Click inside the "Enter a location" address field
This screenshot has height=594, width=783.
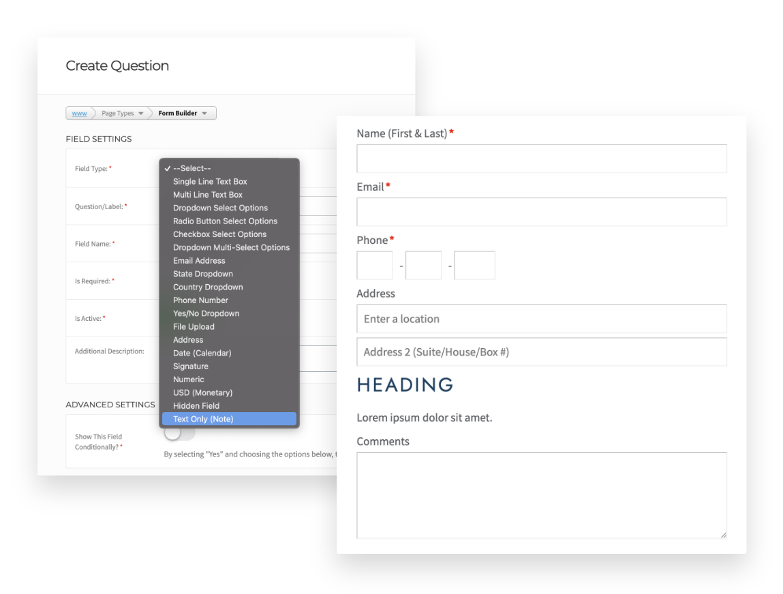point(542,319)
